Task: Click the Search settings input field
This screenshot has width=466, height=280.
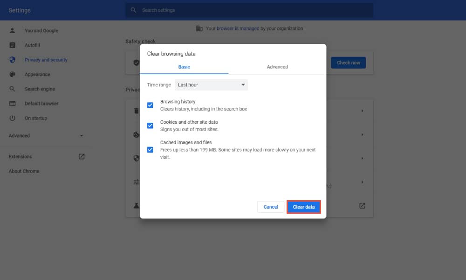Action: coord(249,10)
